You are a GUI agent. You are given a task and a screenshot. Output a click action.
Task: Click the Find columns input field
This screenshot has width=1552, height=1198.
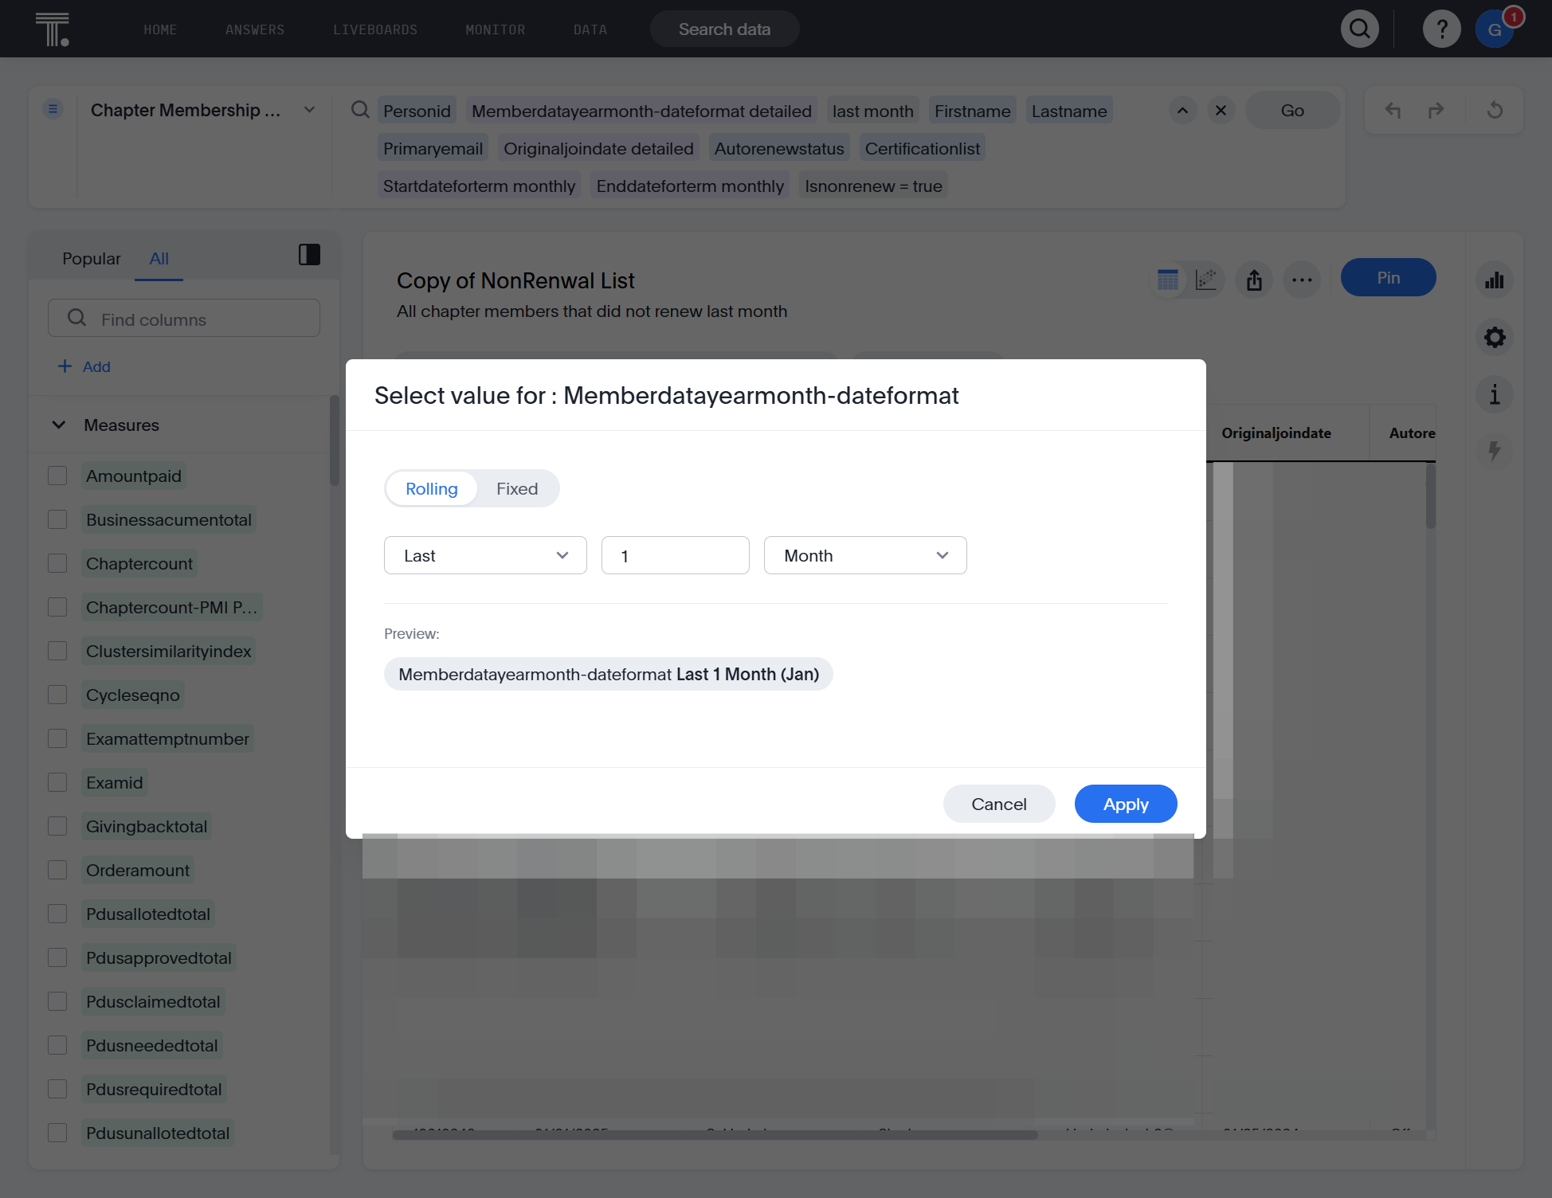point(184,319)
